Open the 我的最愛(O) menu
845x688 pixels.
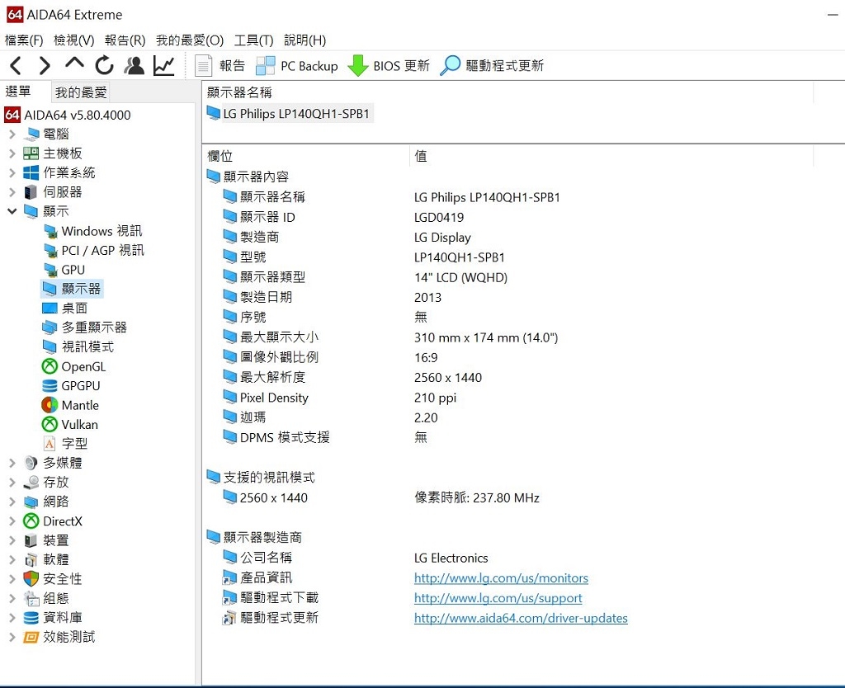pyautogui.click(x=190, y=40)
